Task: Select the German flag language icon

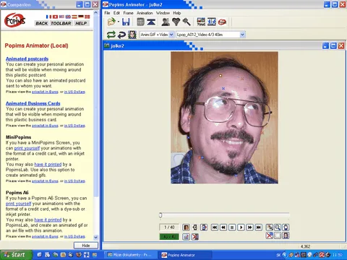Action: (x=81, y=17)
